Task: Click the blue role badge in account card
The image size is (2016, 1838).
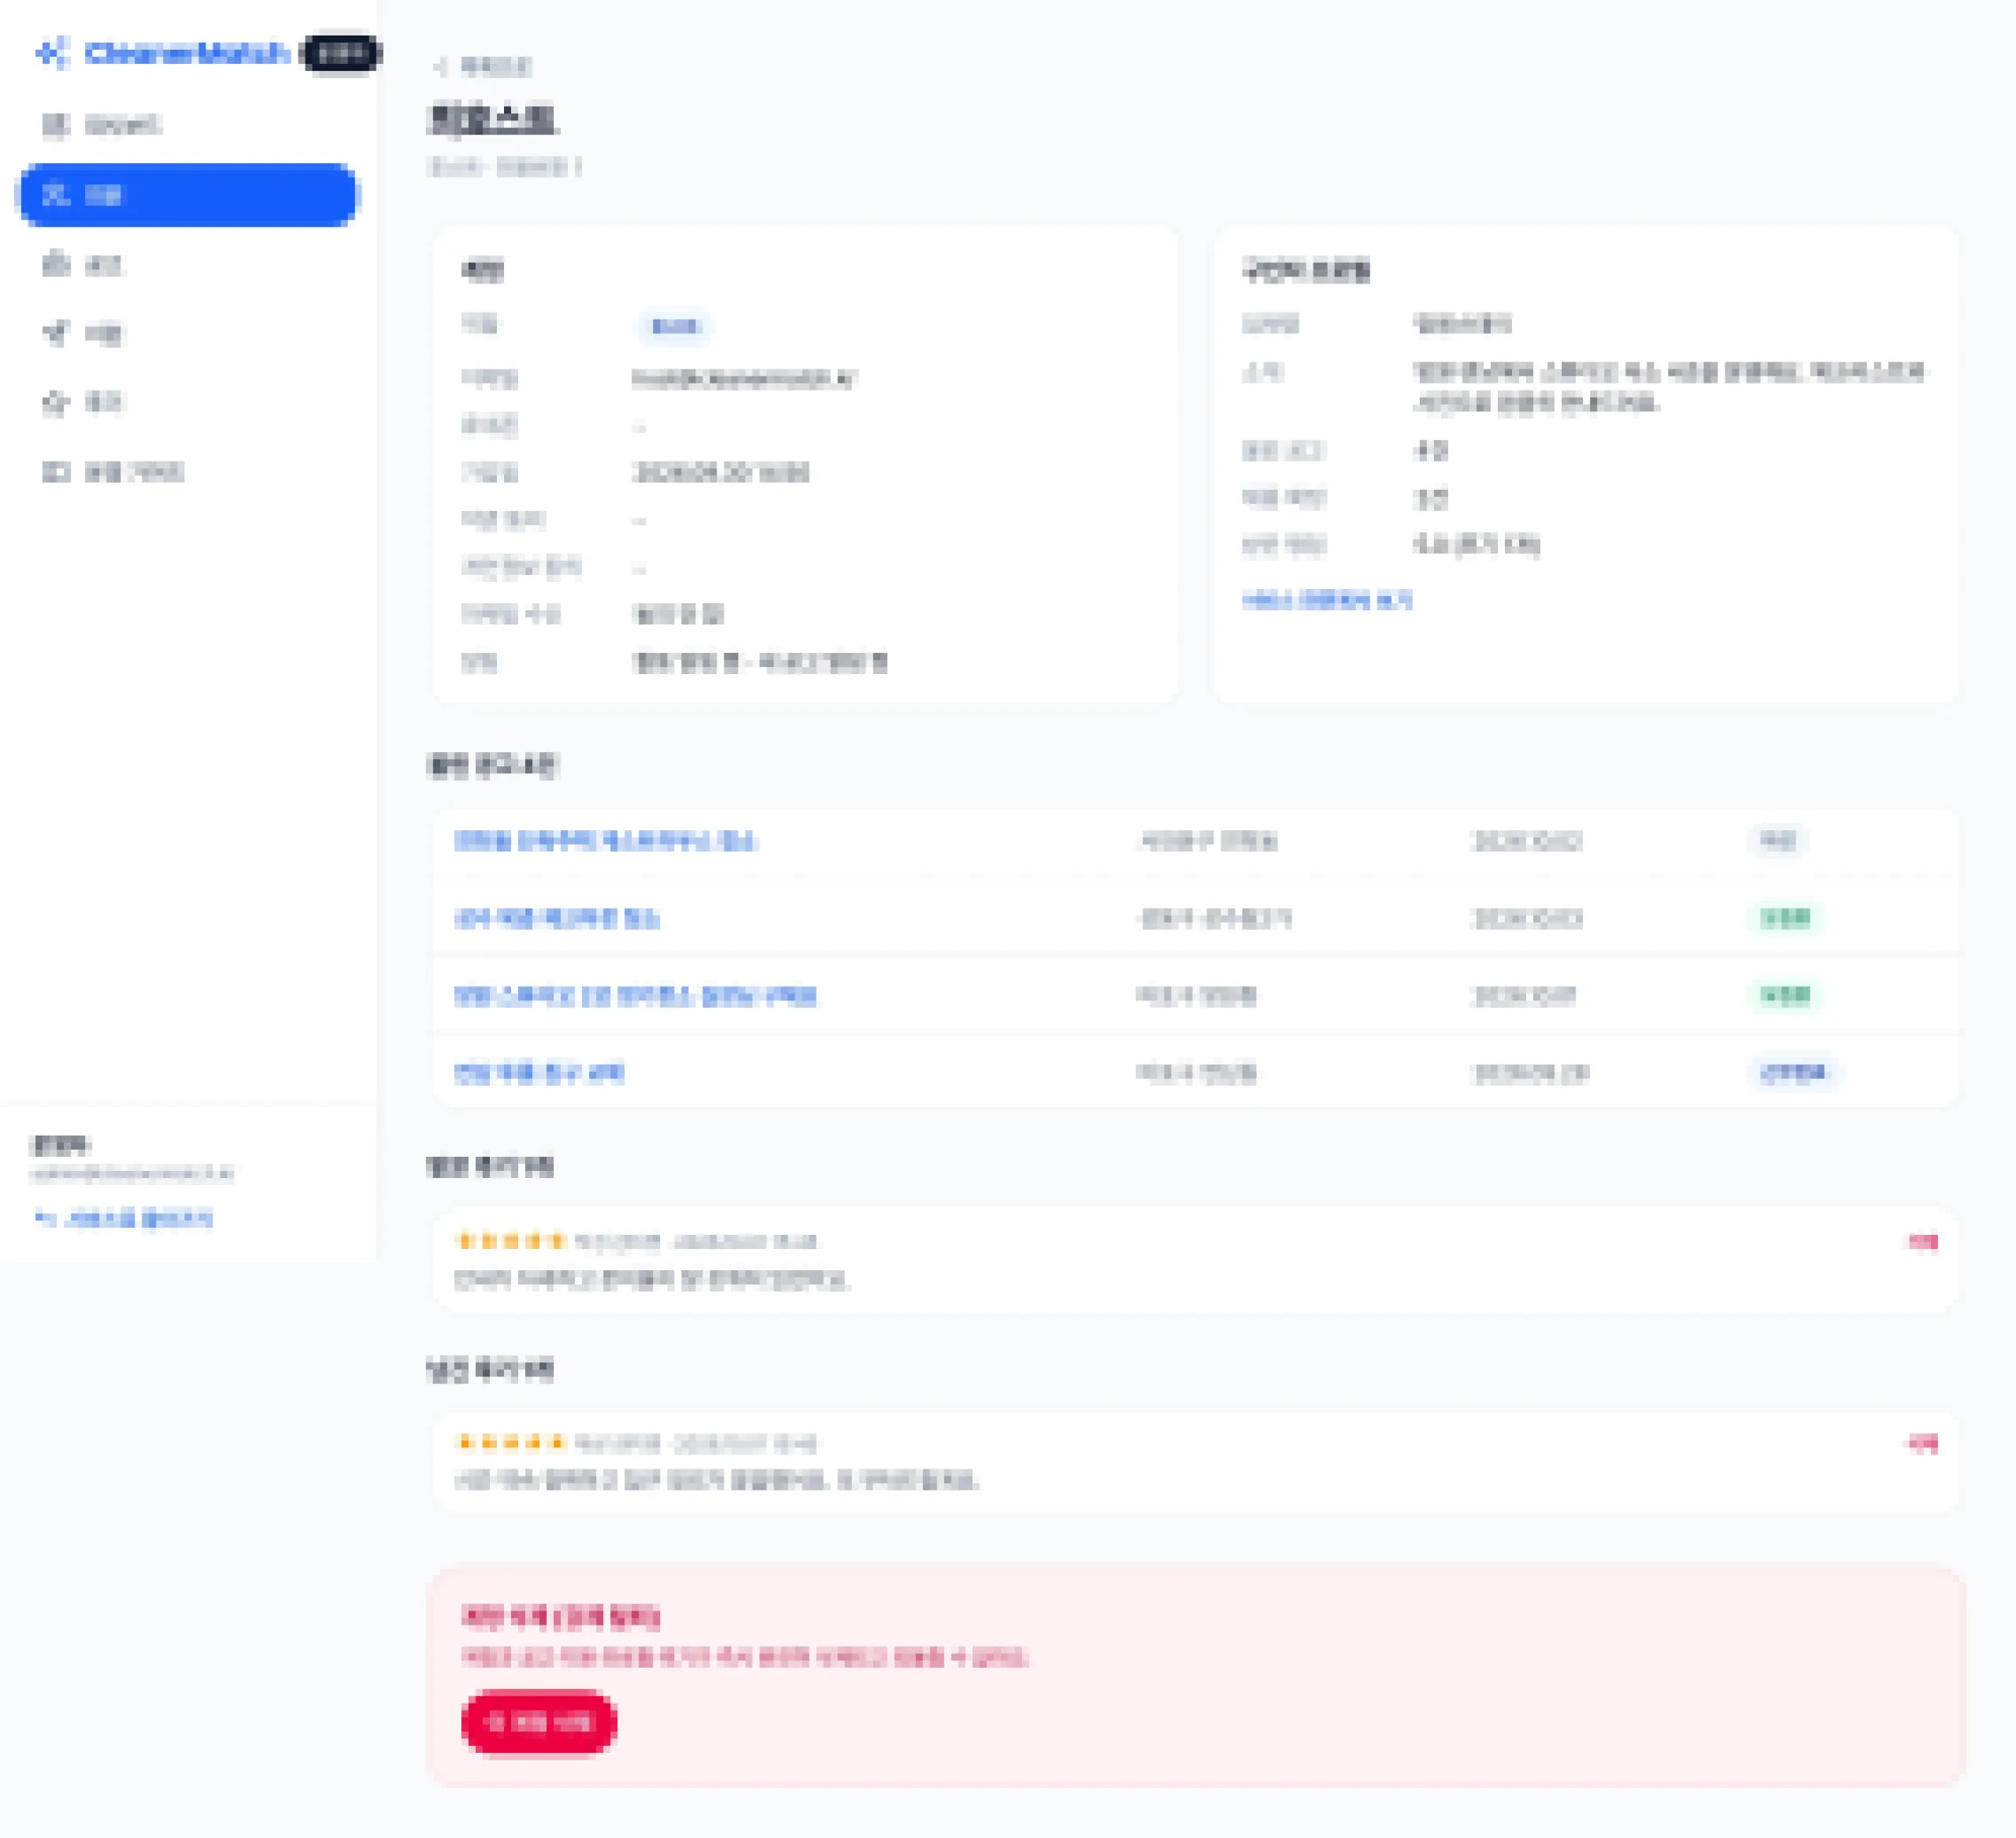Action: 675,326
